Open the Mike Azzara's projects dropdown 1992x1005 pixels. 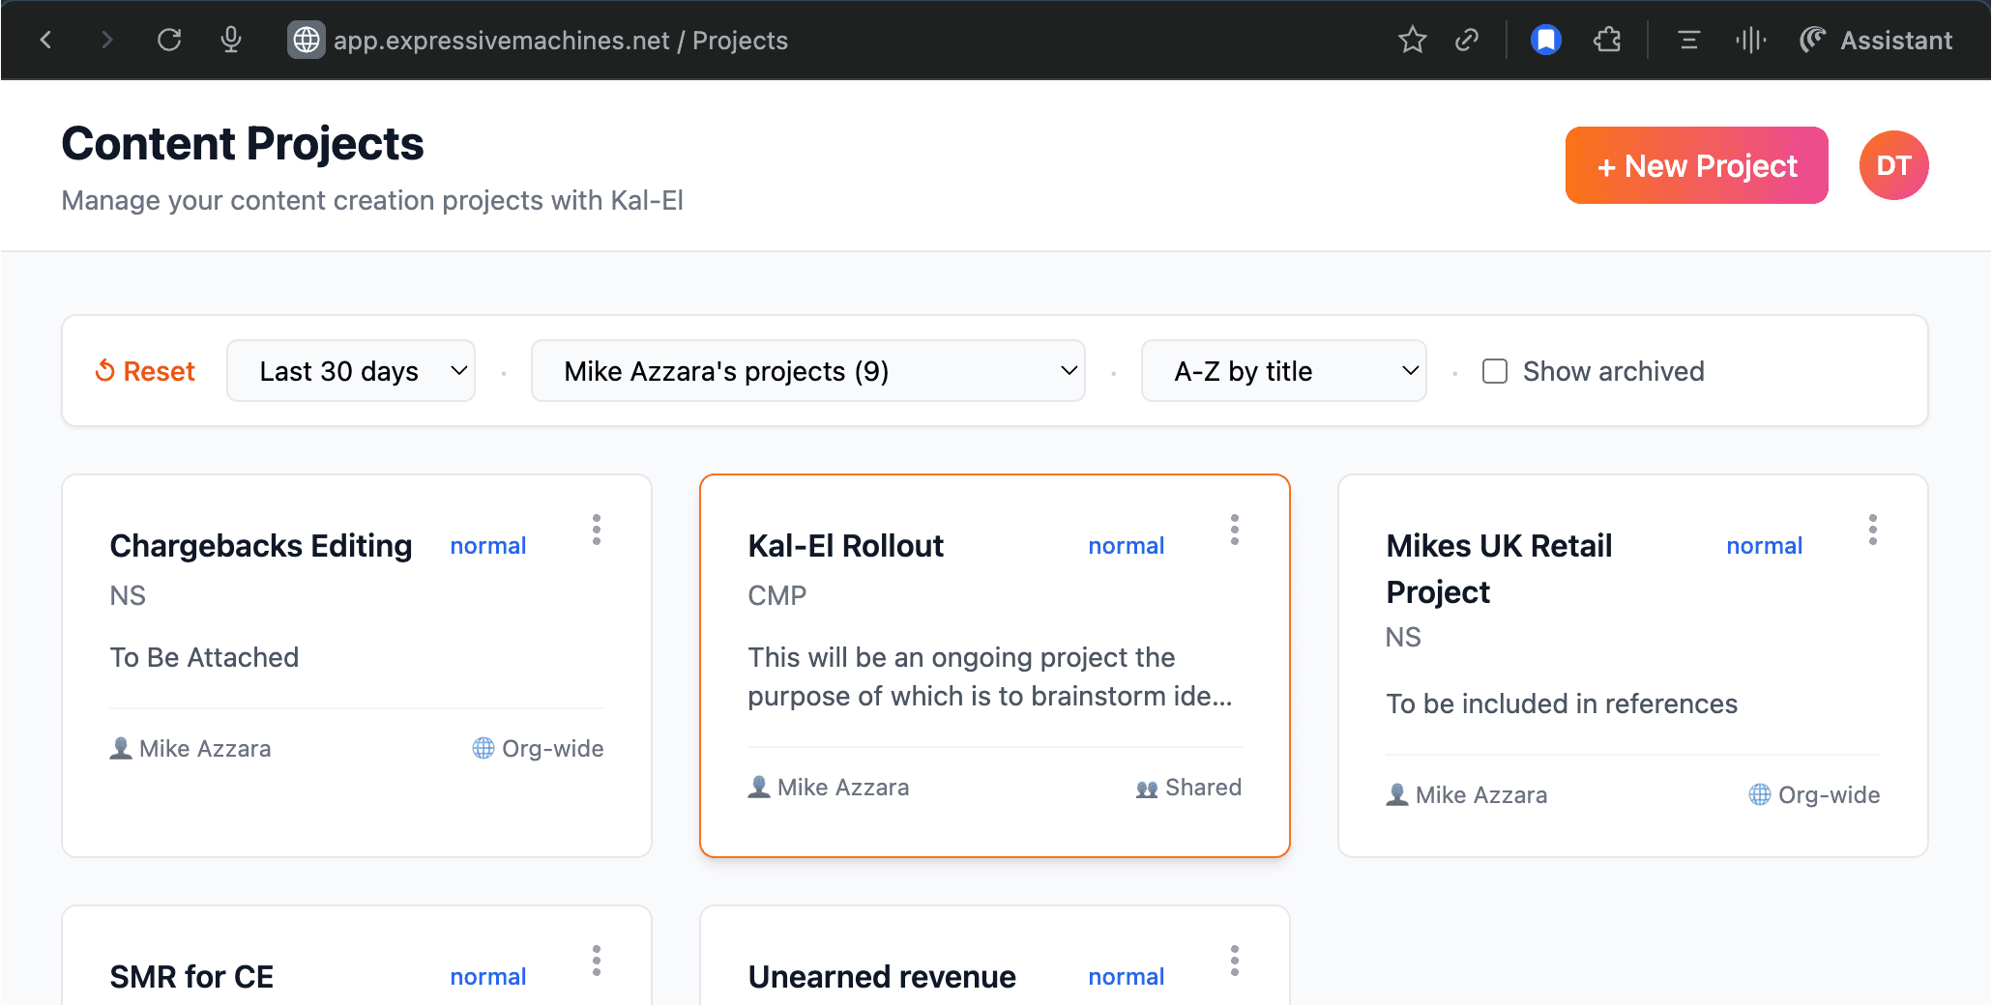808,370
